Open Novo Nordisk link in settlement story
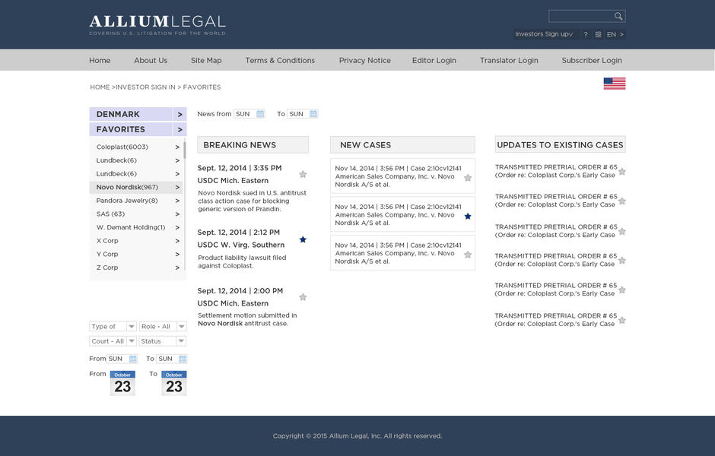 (221, 324)
